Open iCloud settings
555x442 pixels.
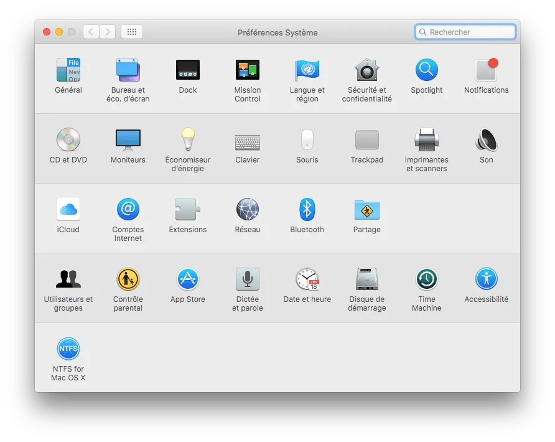(x=68, y=209)
